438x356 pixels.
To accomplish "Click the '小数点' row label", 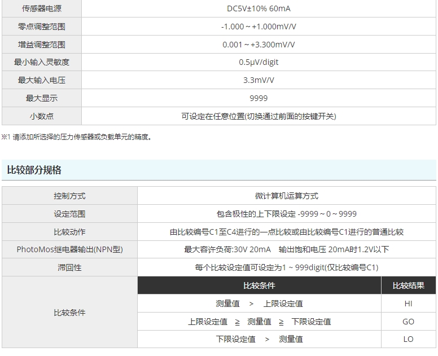I will 42,116.
